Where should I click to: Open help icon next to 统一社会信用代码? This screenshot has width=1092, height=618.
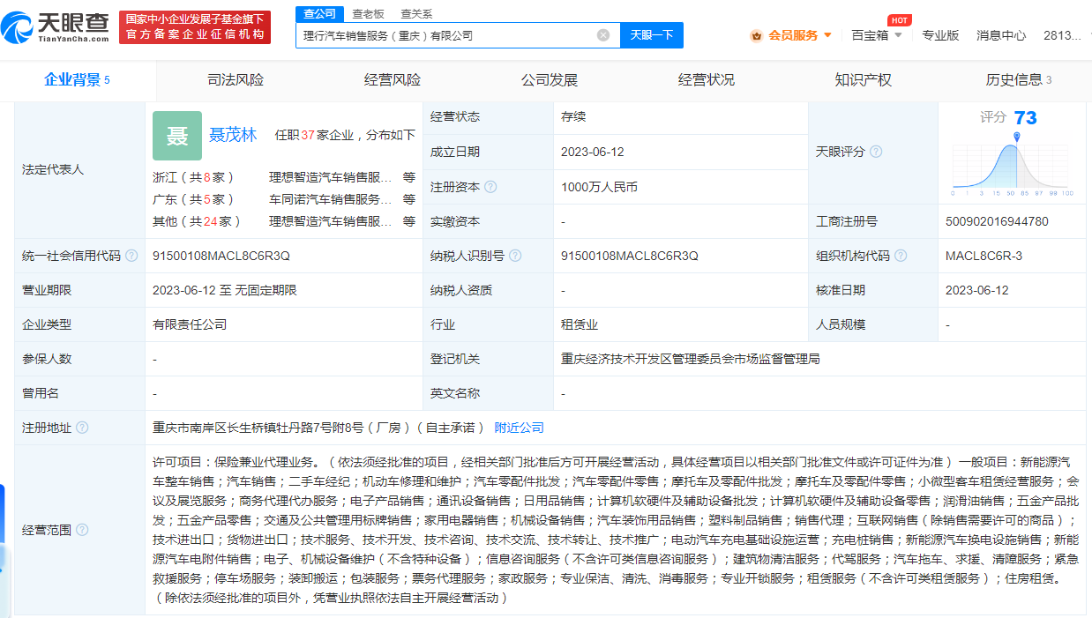pos(131,256)
